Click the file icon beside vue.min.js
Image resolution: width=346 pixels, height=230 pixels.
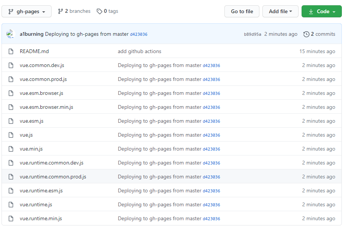tap(11, 149)
